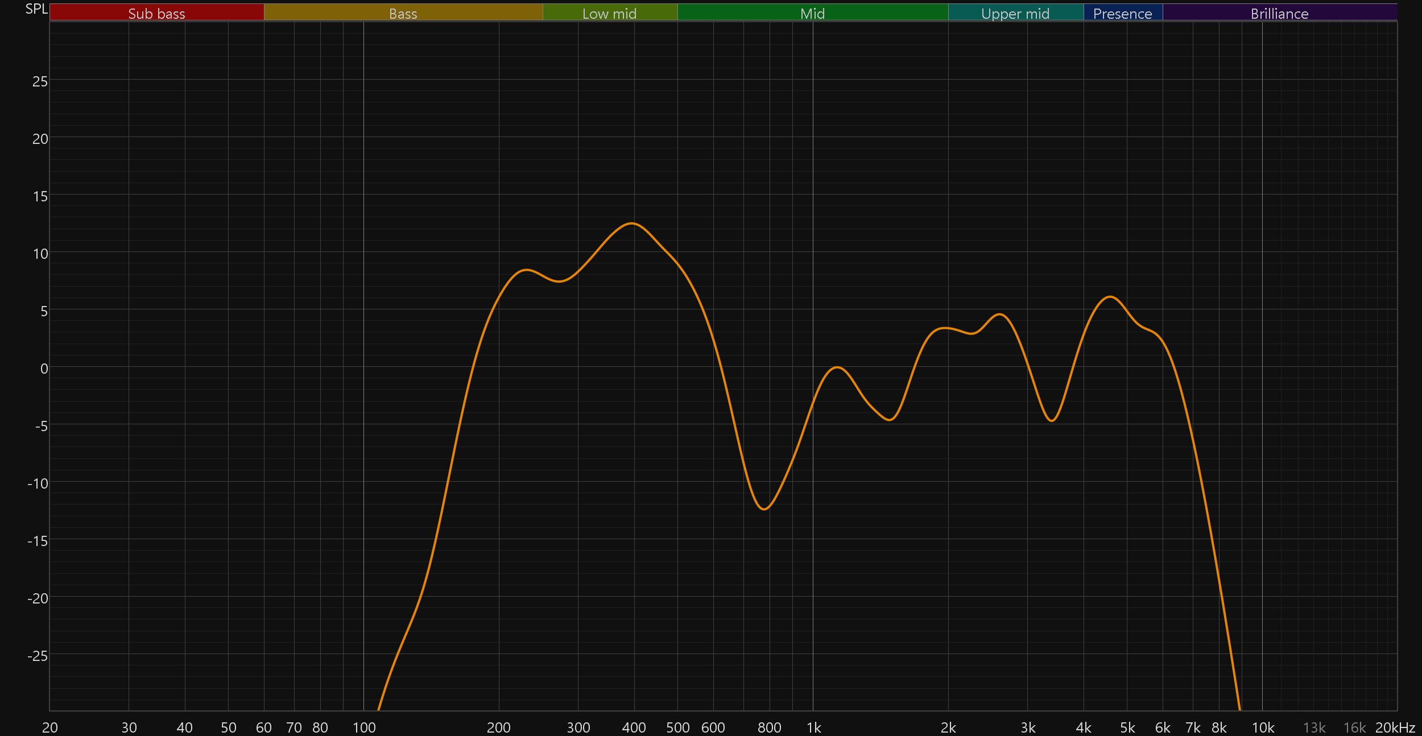The image size is (1422, 736).
Task: Click the curve dip between 3k and 4k
Action: tap(1052, 421)
